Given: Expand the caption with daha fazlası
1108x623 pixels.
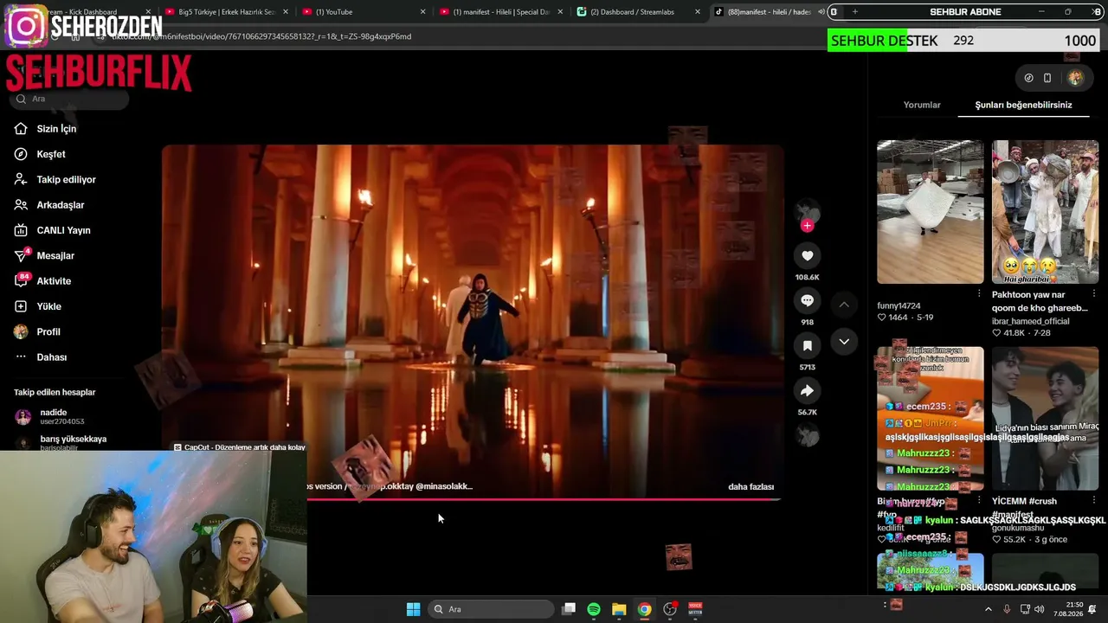Looking at the screenshot, I should (750, 487).
